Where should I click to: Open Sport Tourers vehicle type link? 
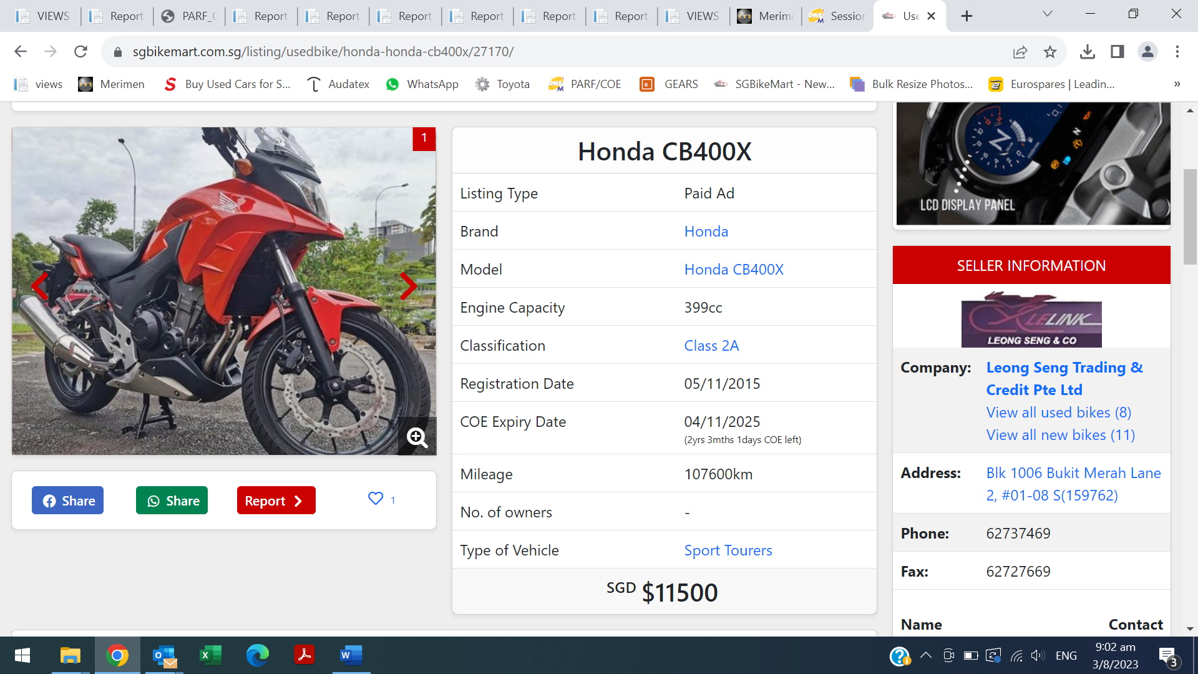728,550
